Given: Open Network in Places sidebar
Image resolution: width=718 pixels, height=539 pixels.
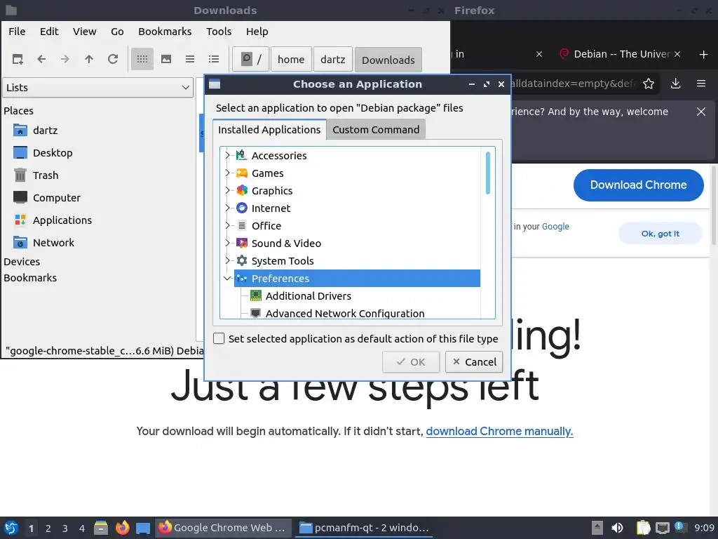Looking at the screenshot, I should pos(53,243).
